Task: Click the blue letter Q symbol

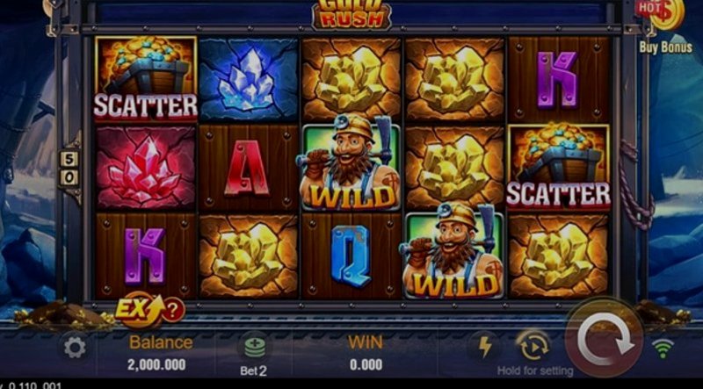Action: [x=351, y=256]
